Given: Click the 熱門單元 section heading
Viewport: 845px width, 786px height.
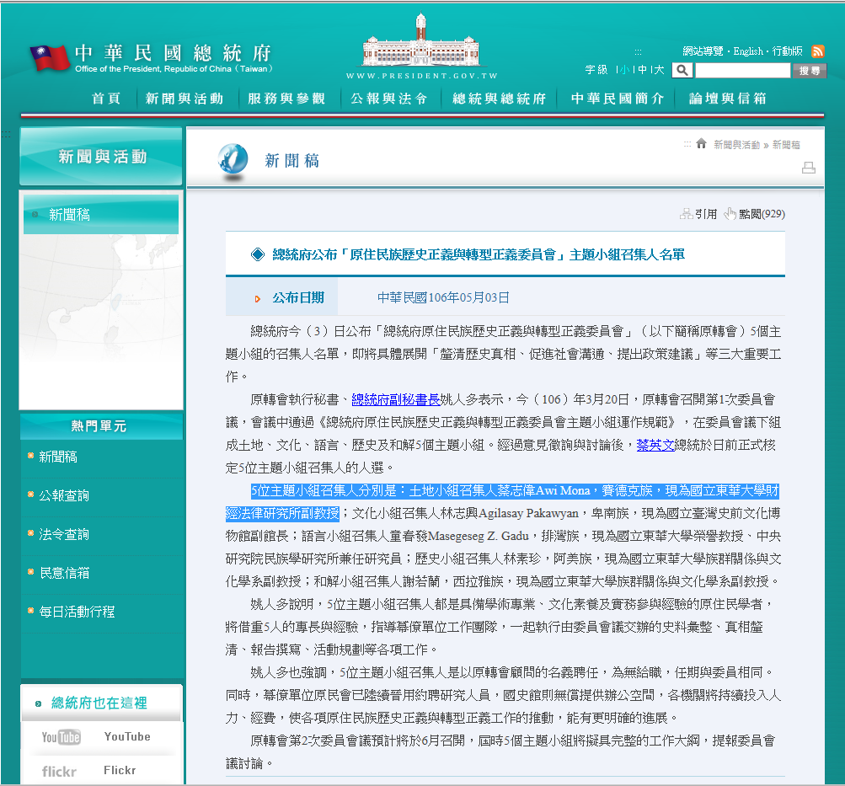Looking at the screenshot, I should 99,426.
